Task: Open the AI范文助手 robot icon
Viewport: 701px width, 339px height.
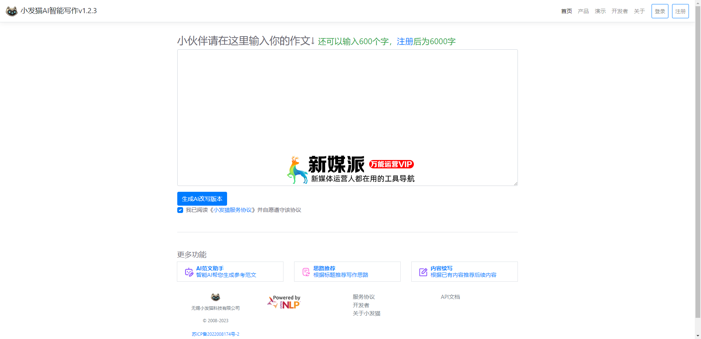Action: pos(189,272)
